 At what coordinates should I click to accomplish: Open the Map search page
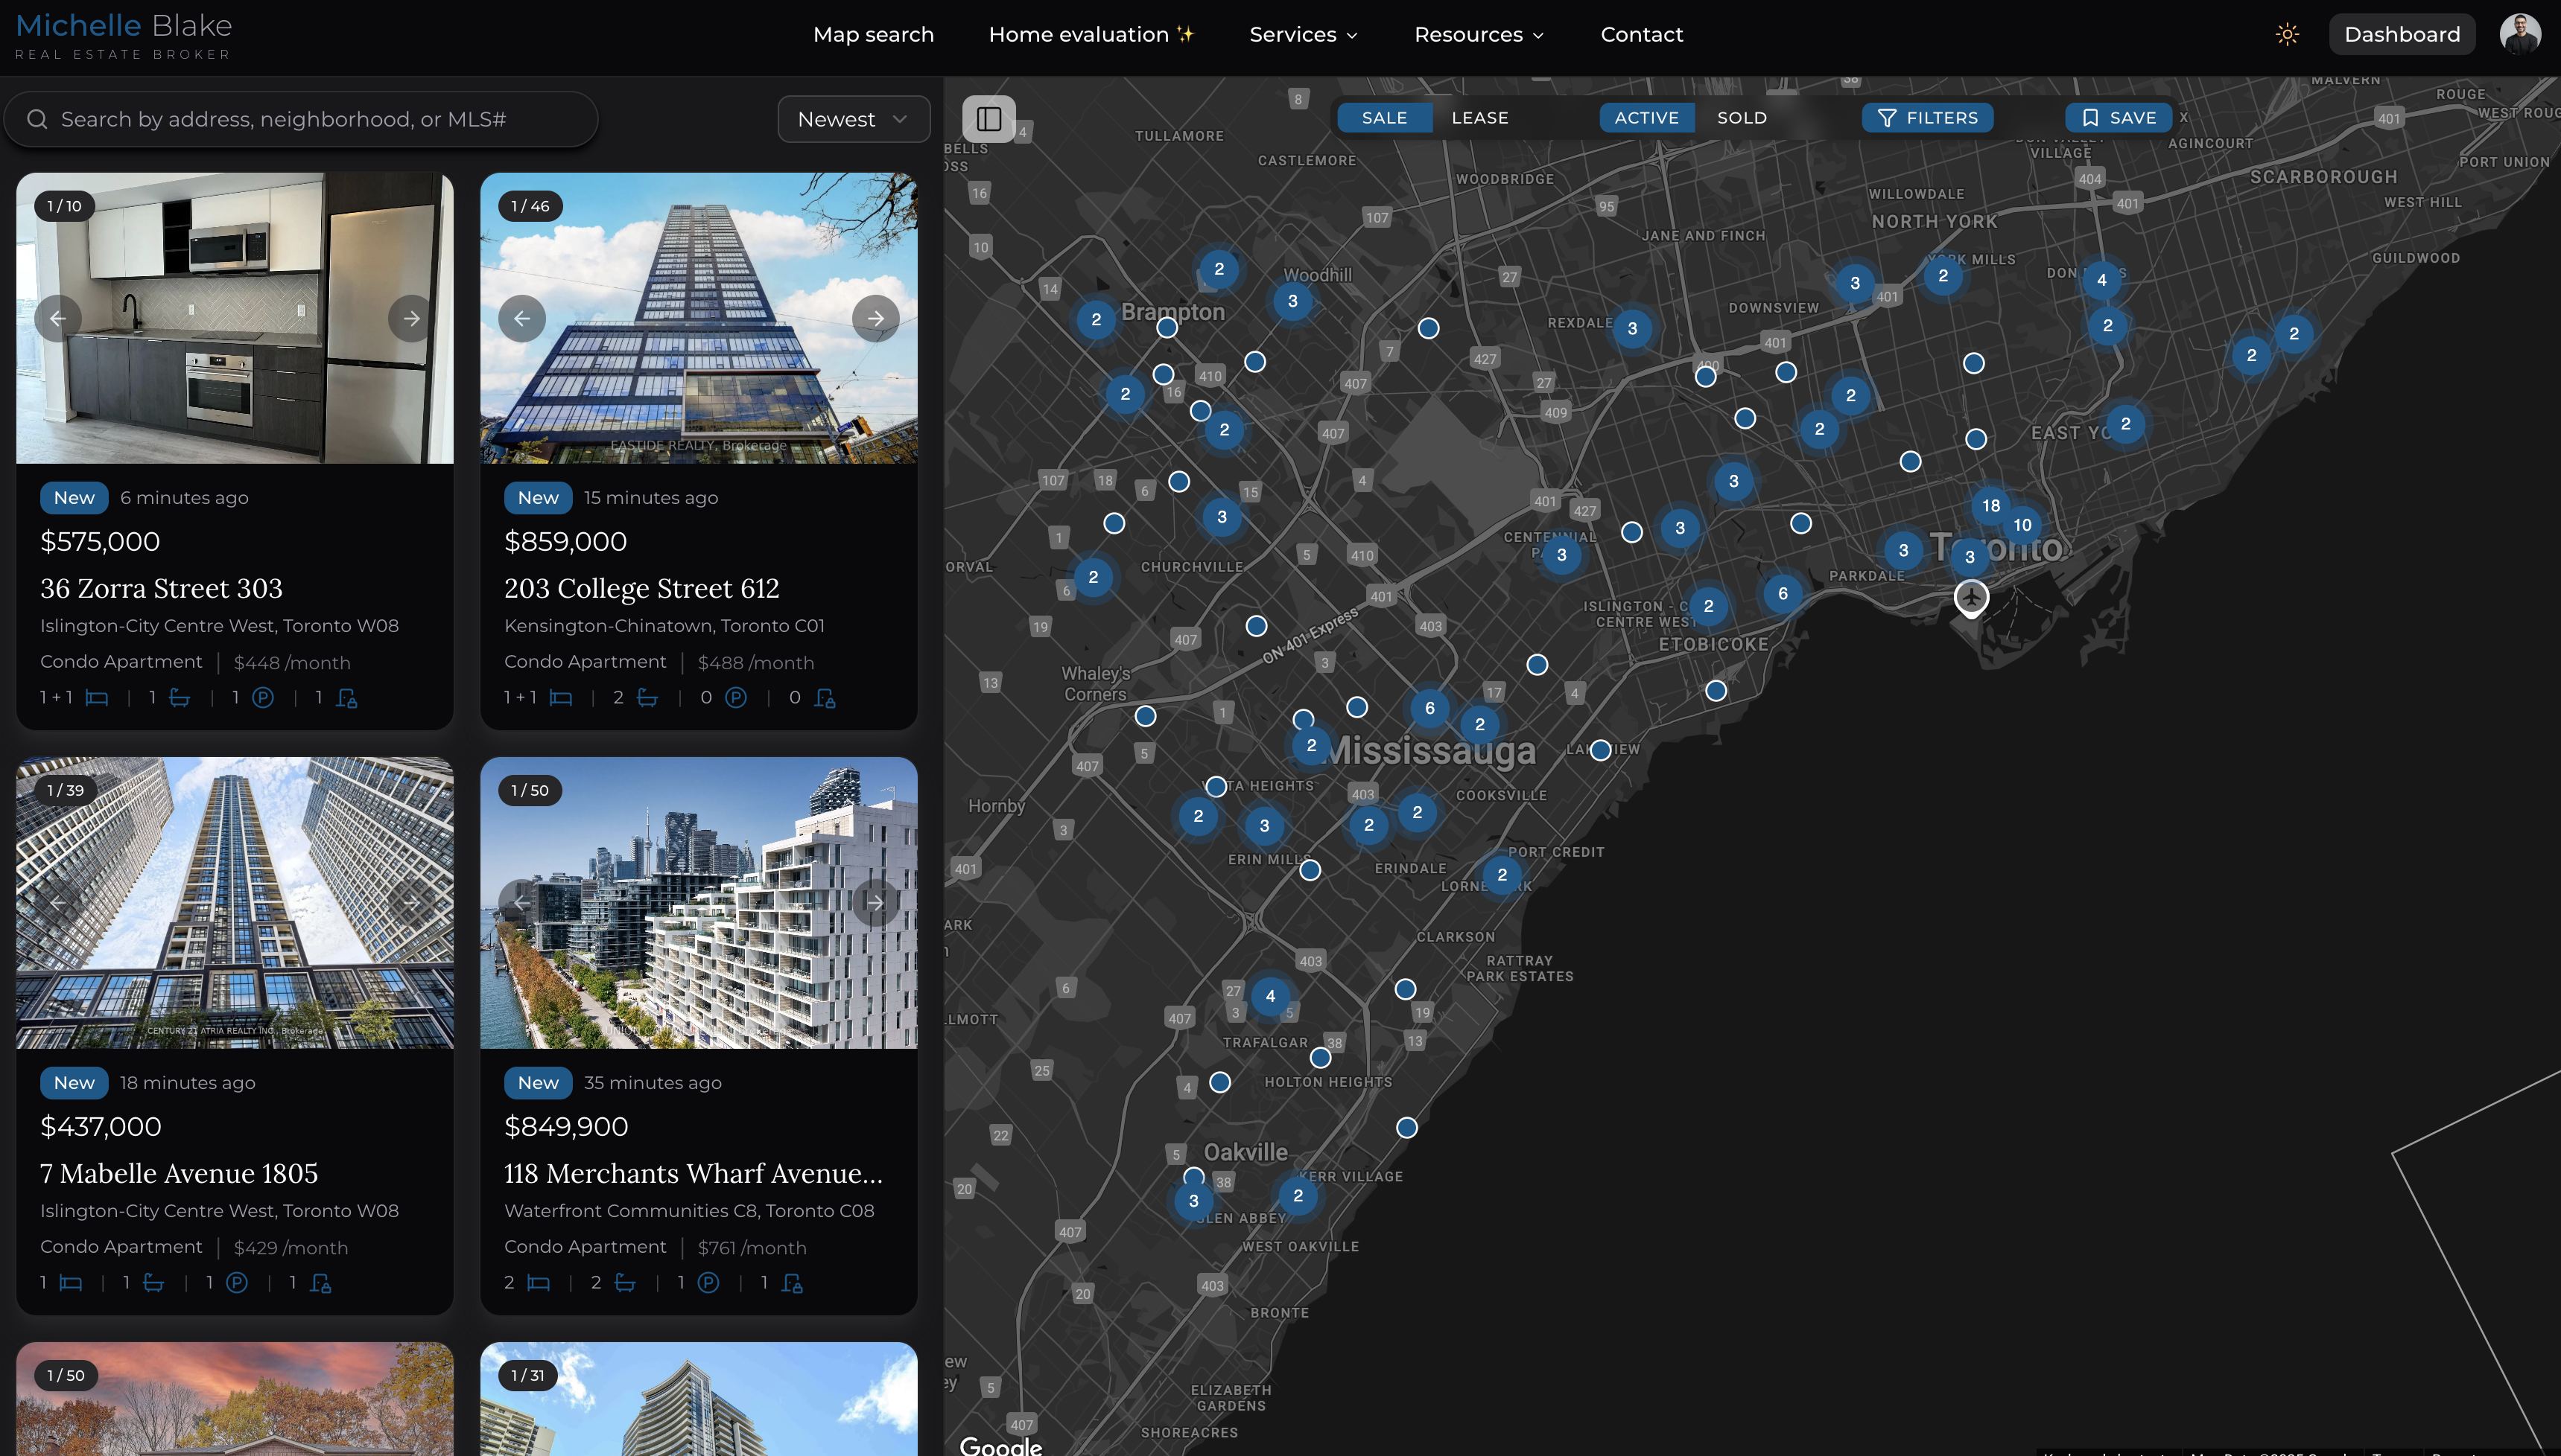click(x=873, y=34)
